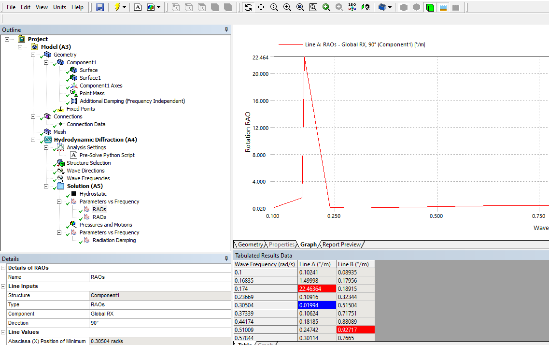Collapse the Line Inputs section

3,286
